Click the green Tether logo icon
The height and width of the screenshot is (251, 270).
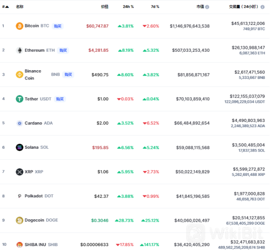pyautogui.click(x=19, y=99)
